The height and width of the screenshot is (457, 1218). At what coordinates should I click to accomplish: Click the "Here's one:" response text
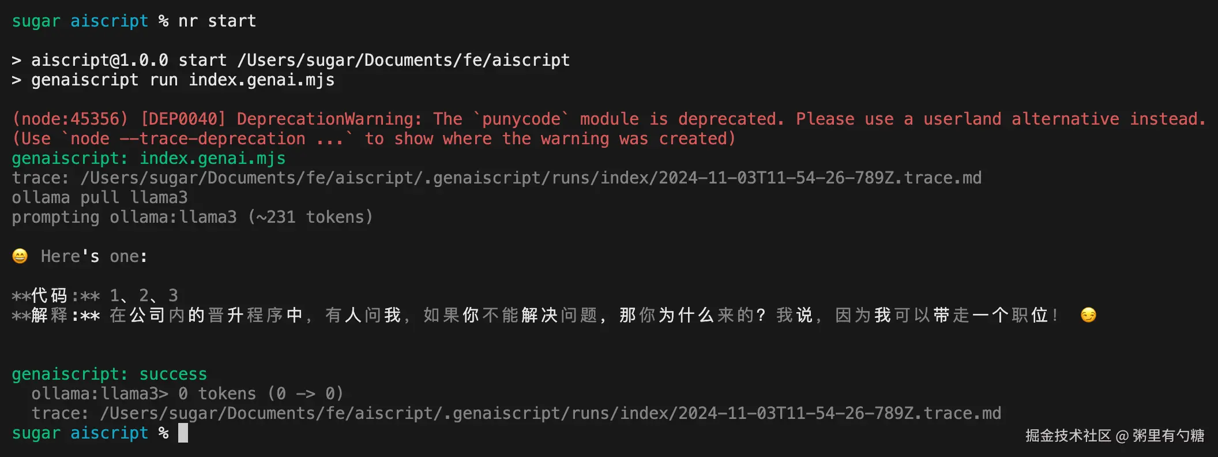pos(94,256)
